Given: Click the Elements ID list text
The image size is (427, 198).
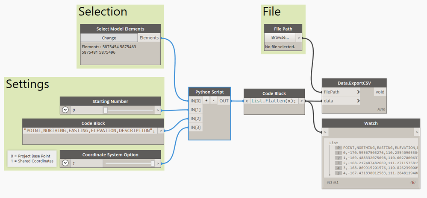Looking at the screenshot, I should tap(109, 49).
